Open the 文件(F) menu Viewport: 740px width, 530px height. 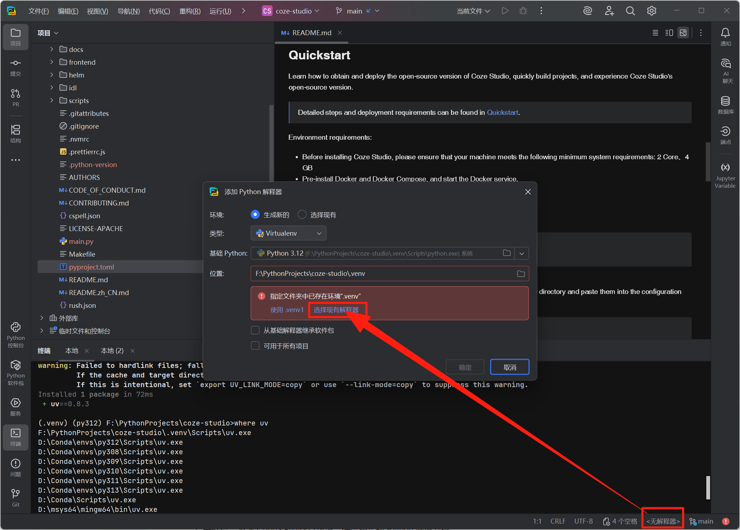pyautogui.click(x=38, y=11)
